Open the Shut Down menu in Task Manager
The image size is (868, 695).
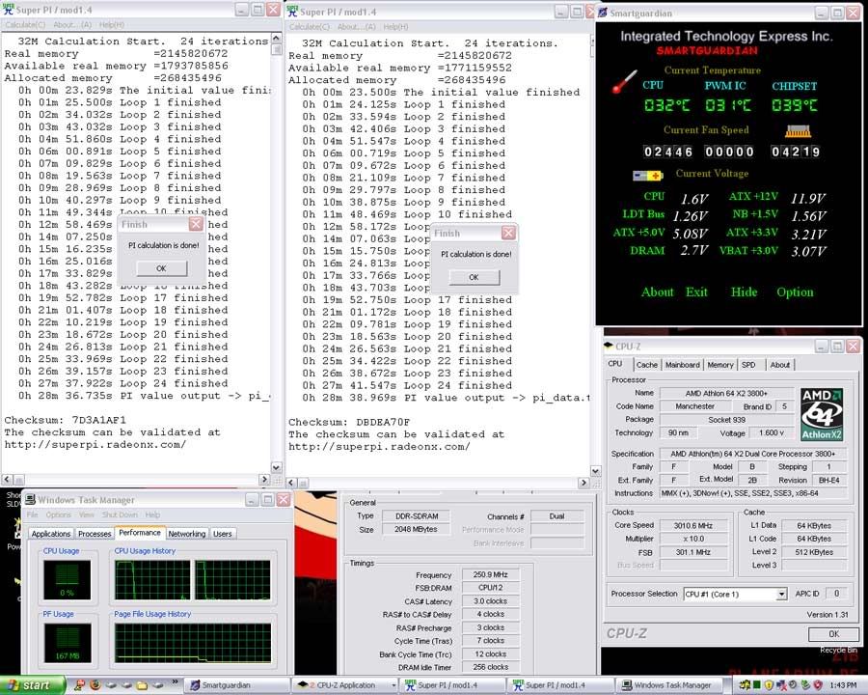coord(120,514)
